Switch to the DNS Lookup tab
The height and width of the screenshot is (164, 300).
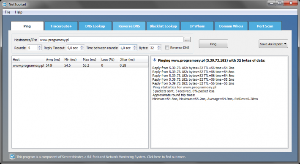(x=95, y=26)
